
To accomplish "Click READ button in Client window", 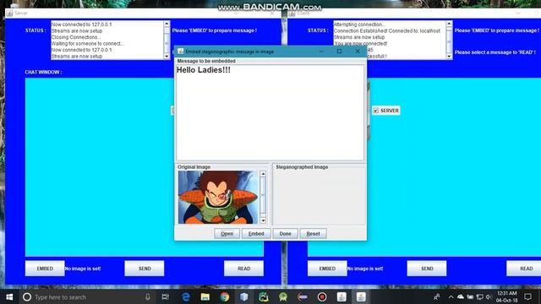I will (524, 269).
